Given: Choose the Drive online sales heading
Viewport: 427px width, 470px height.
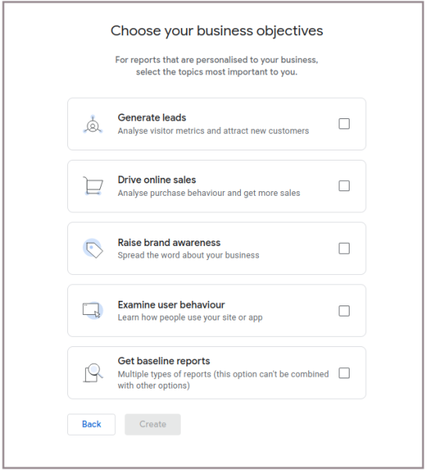Looking at the screenshot, I should point(156,180).
